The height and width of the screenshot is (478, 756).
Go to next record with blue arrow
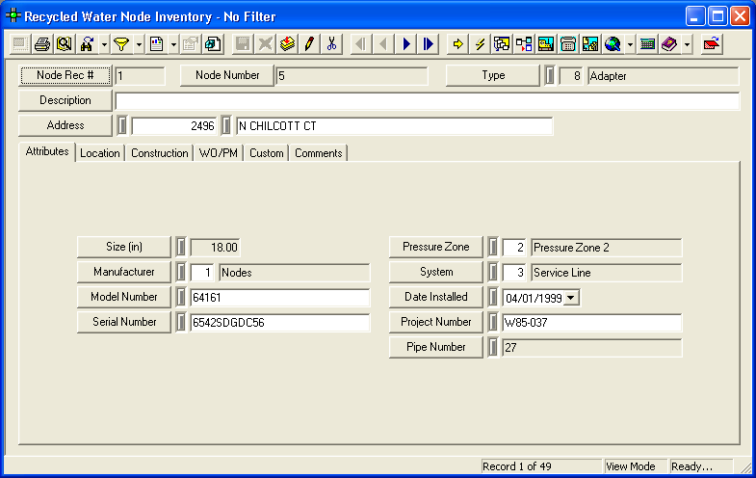coord(406,44)
